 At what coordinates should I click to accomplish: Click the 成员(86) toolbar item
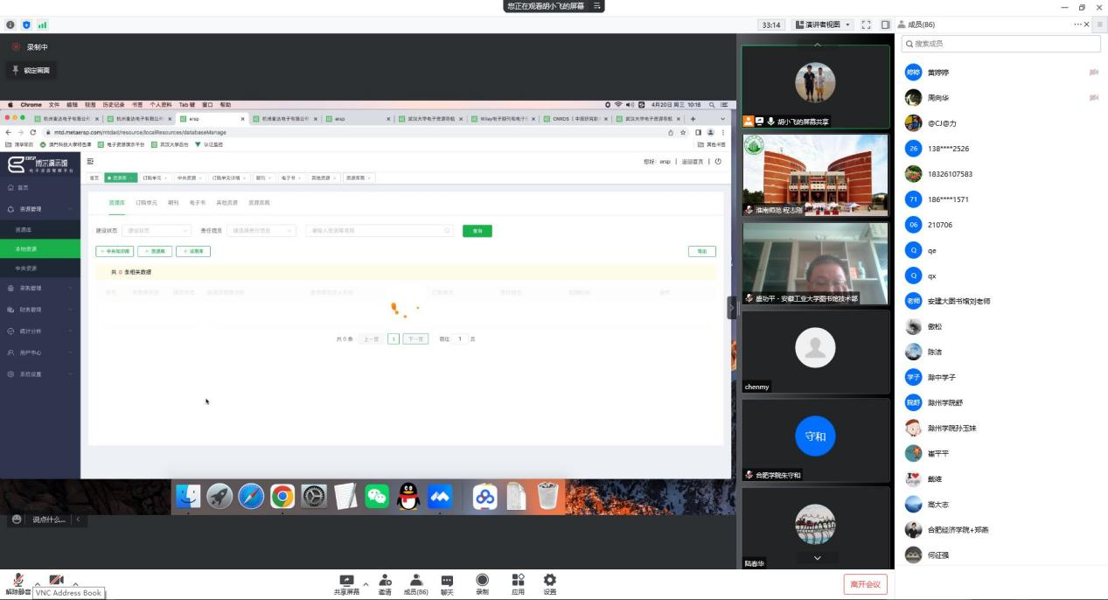(x=415, y=584)
